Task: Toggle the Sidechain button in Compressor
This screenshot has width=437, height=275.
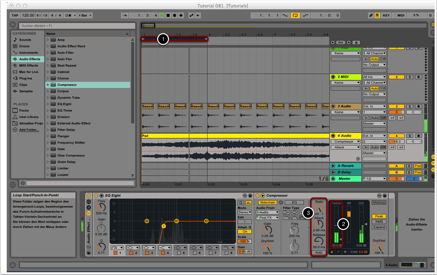Action: tap(267, 202)
